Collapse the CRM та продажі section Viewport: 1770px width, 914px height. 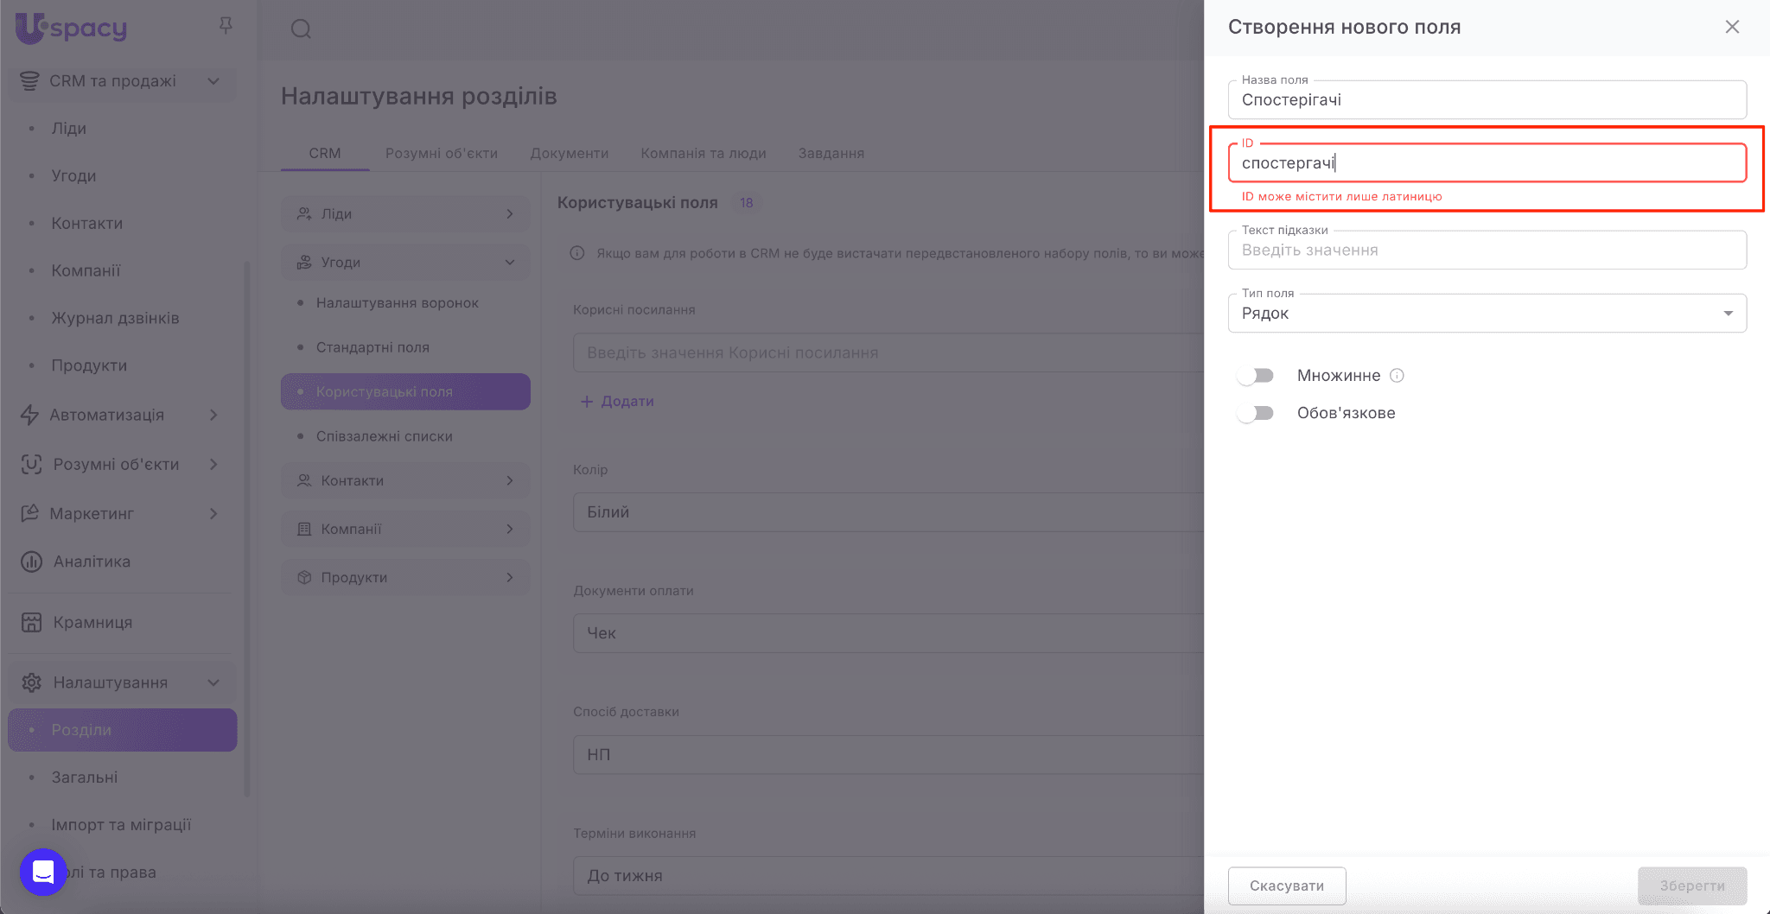(213, 81)
